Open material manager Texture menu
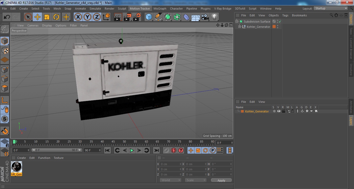 pos(59,158)
